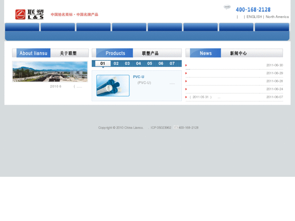Switch site language to ENGLISH
The width and height of the screenshot is (295, 221).
click(x=254, y=17)
